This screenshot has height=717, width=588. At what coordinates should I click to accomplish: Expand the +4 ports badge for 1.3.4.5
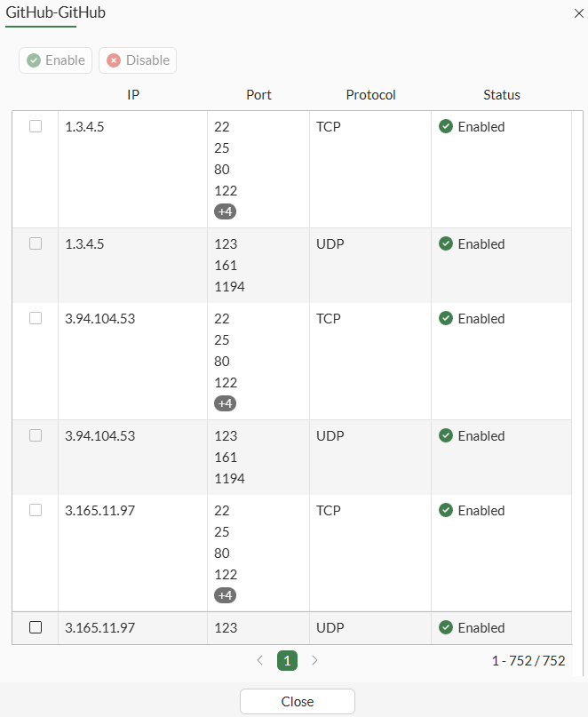point(225,211)
